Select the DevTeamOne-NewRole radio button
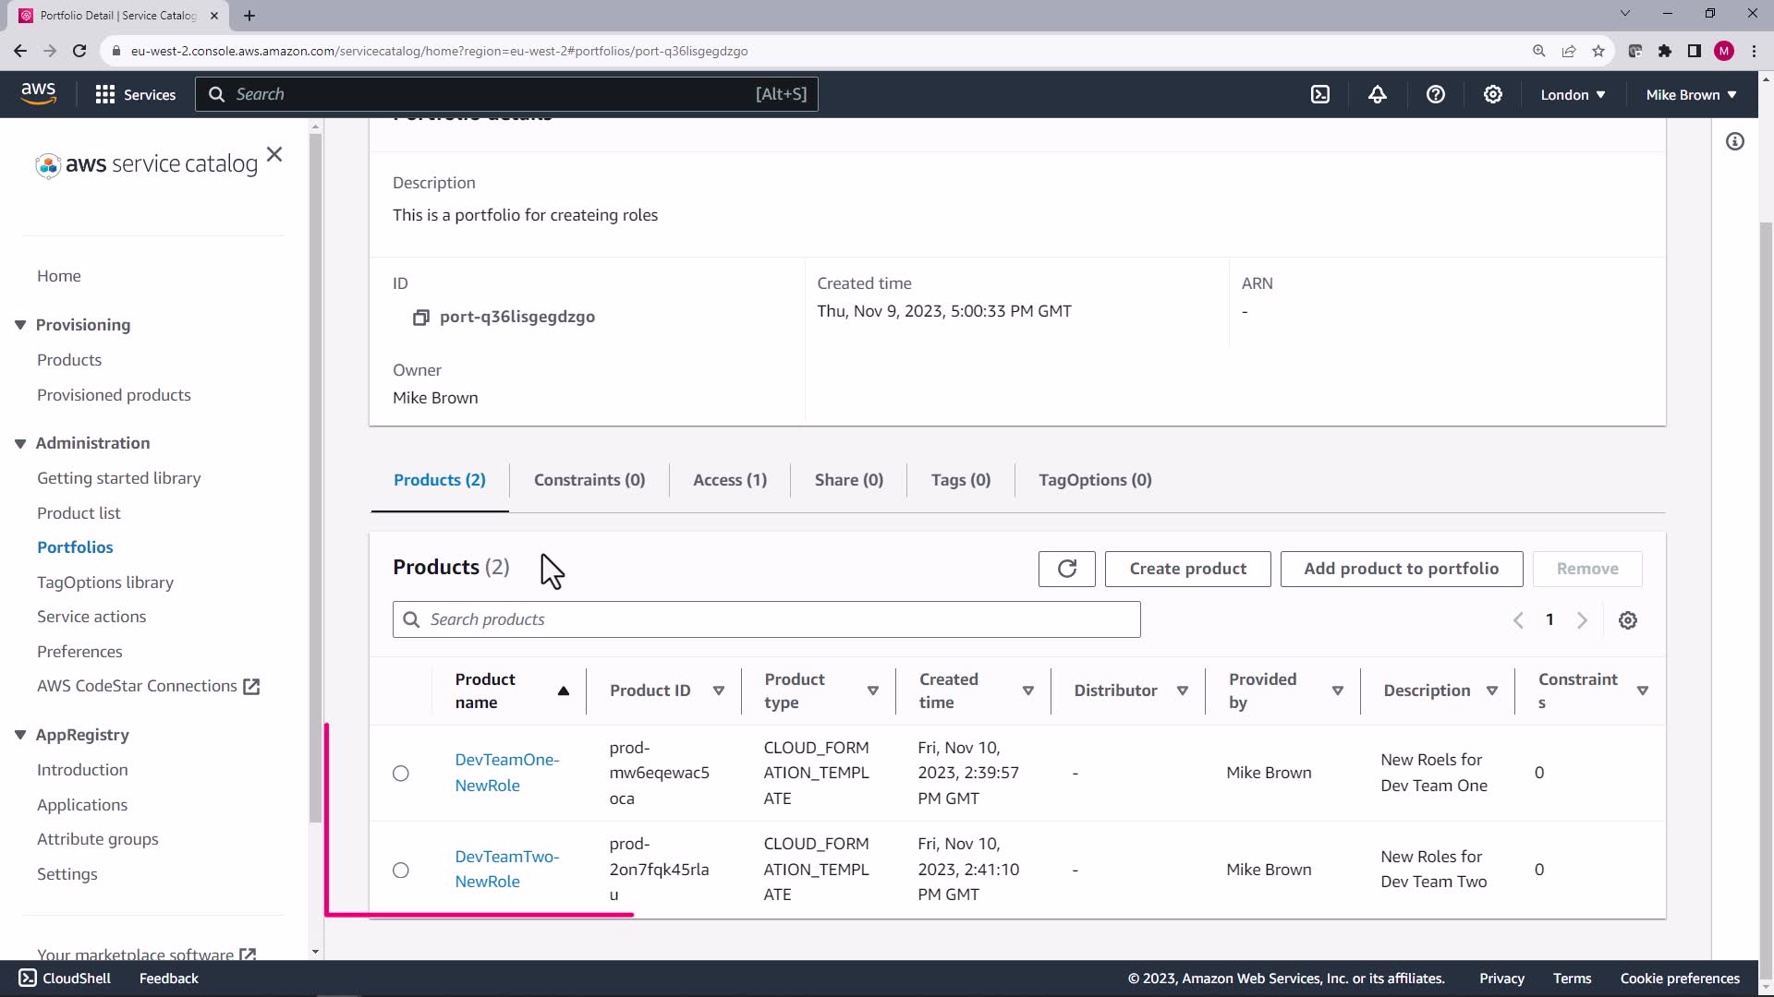1774x997 pixels. click(x=400, y=774)
